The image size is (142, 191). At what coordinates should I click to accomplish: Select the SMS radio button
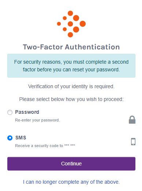(x=10, y=138)
